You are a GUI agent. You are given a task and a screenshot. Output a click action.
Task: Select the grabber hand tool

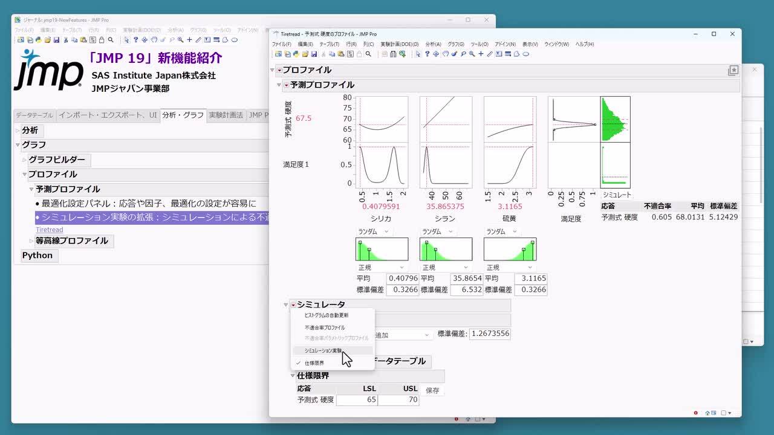(445, 54)
